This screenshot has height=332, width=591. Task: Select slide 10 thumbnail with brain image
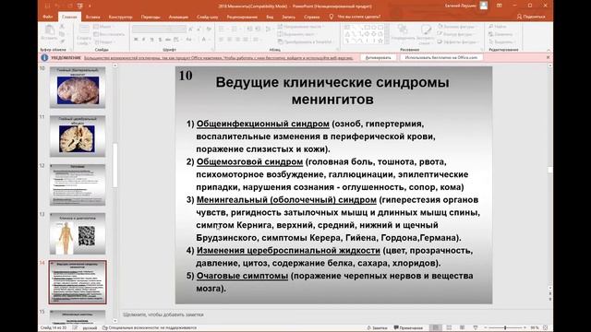coord(78,88)
